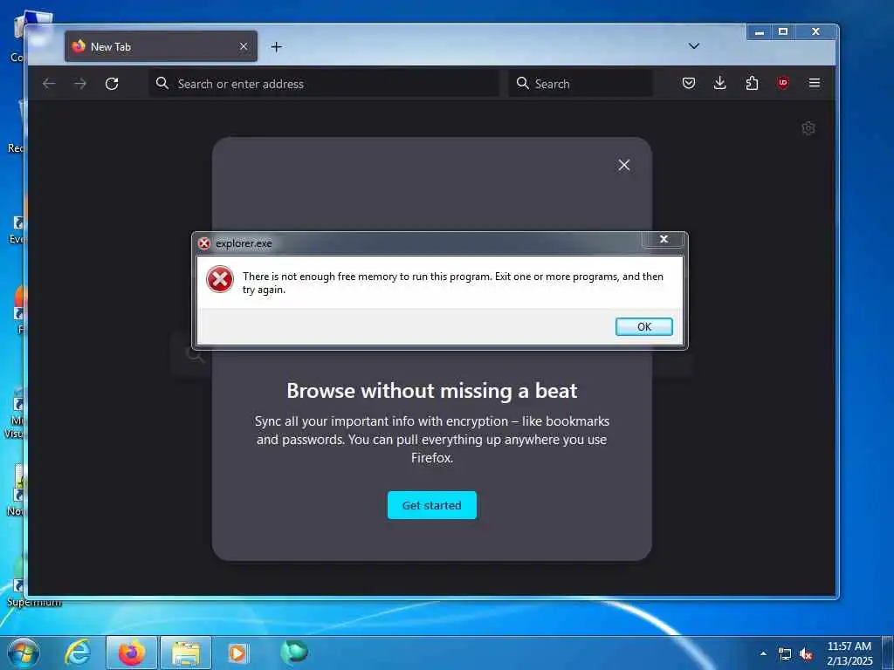Open the Extensions puzzle icon

752,83
